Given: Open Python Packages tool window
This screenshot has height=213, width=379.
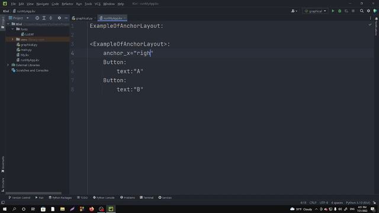Looking at the screenshot, I should click(60, 198).
